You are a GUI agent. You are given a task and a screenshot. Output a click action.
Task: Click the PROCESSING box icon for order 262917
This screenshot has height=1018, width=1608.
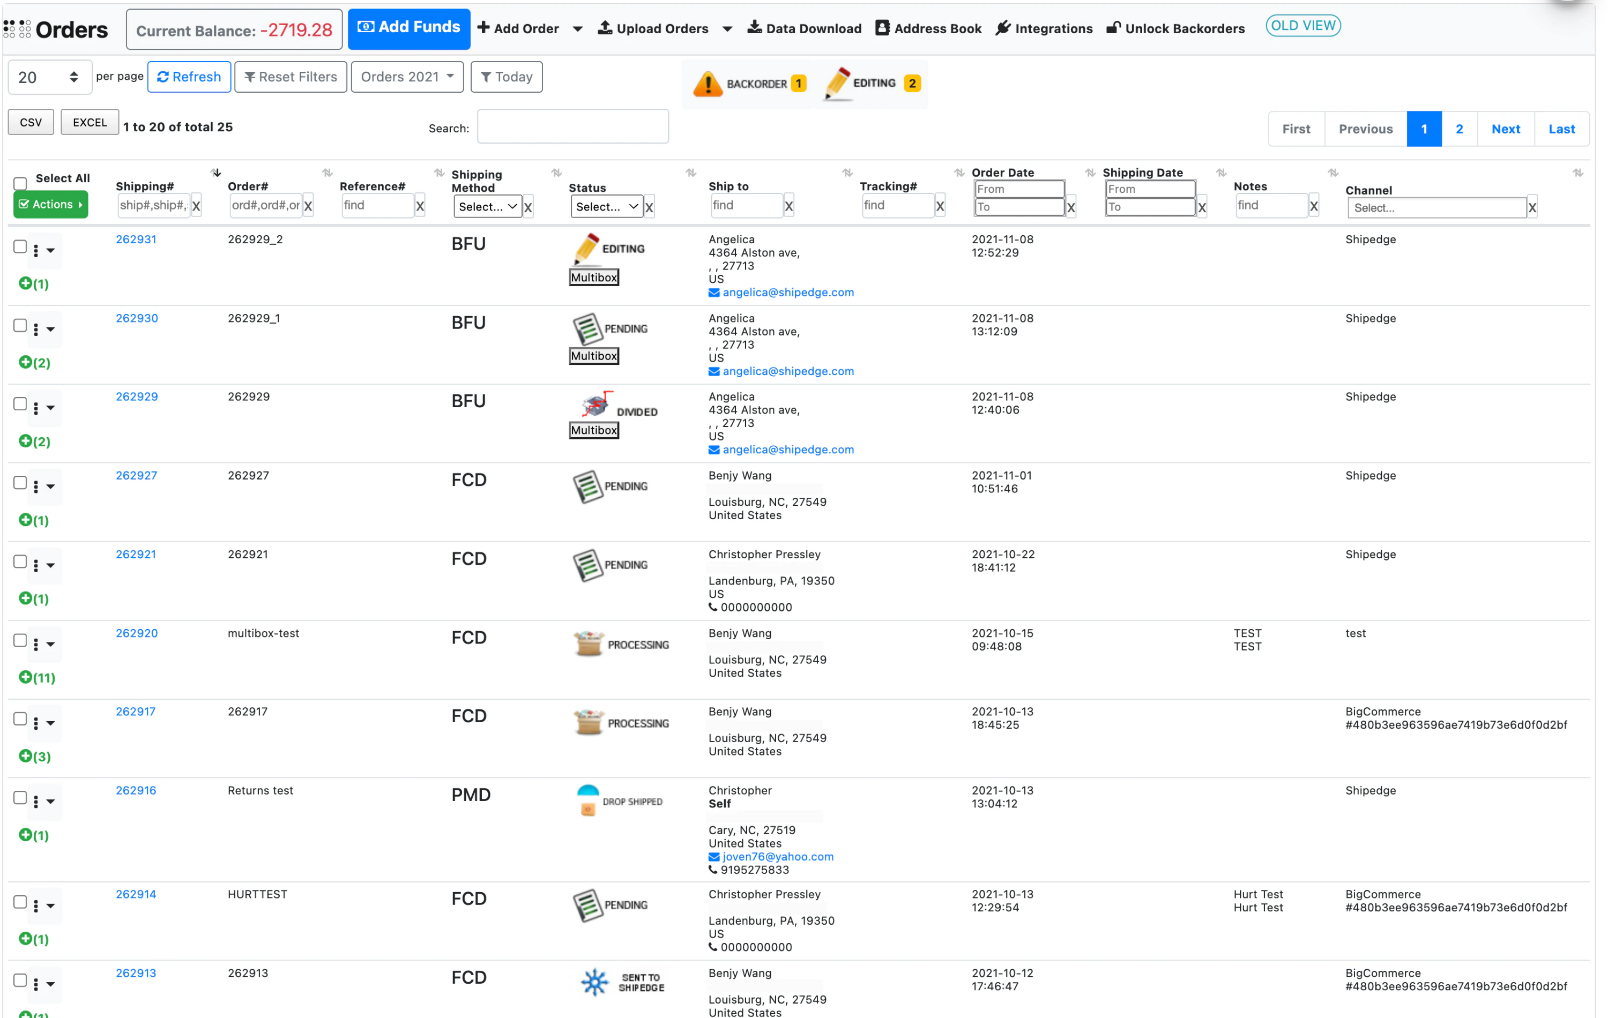click(x=589, y=722)
